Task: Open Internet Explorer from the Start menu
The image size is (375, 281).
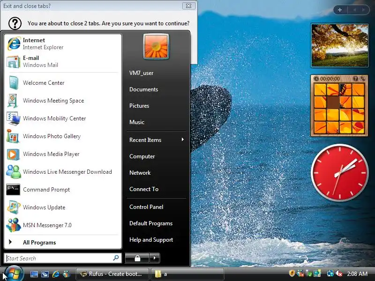Action: coord(63,44)
